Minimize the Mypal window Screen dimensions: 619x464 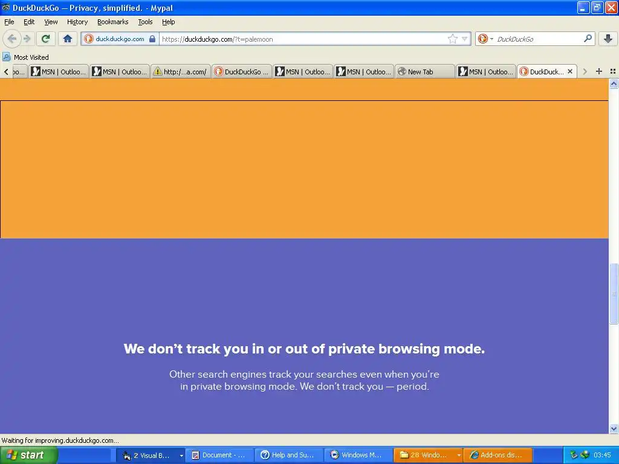[x=583, y=7]
